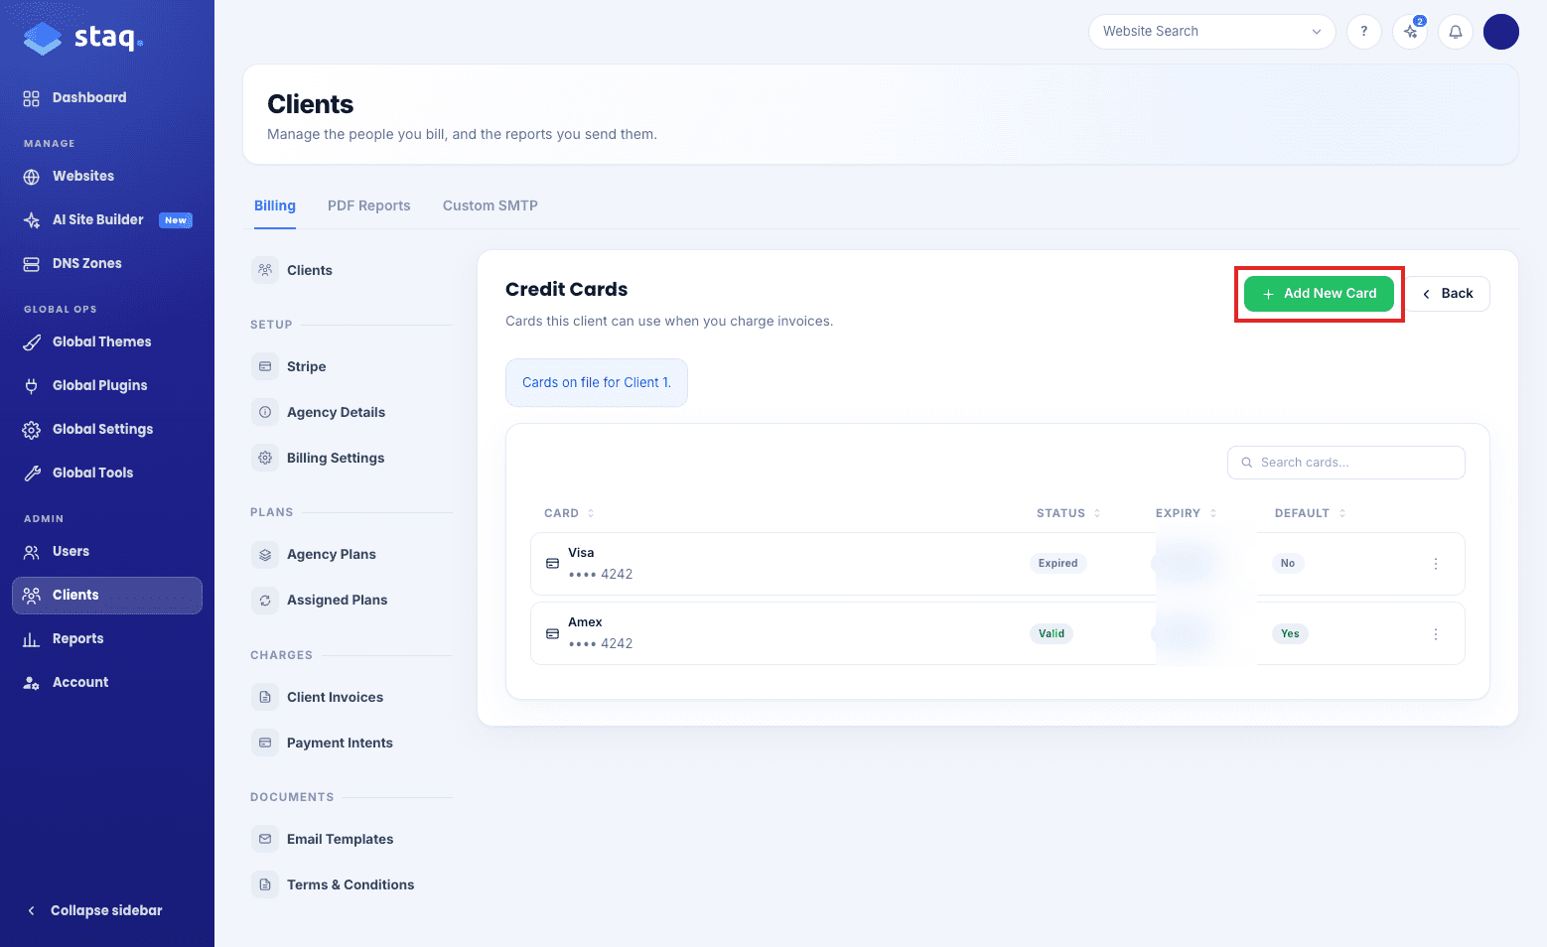Viewport: 1547px width, 947px height.
Task: Click the Global Settings gear icon
Action: pyautogui.click(x=32, y=430)
